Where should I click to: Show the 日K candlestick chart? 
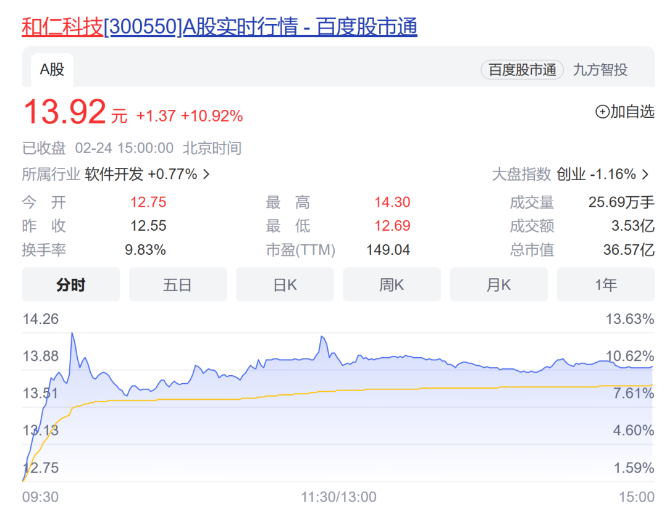pyautogui.click(x=285, y=284)
